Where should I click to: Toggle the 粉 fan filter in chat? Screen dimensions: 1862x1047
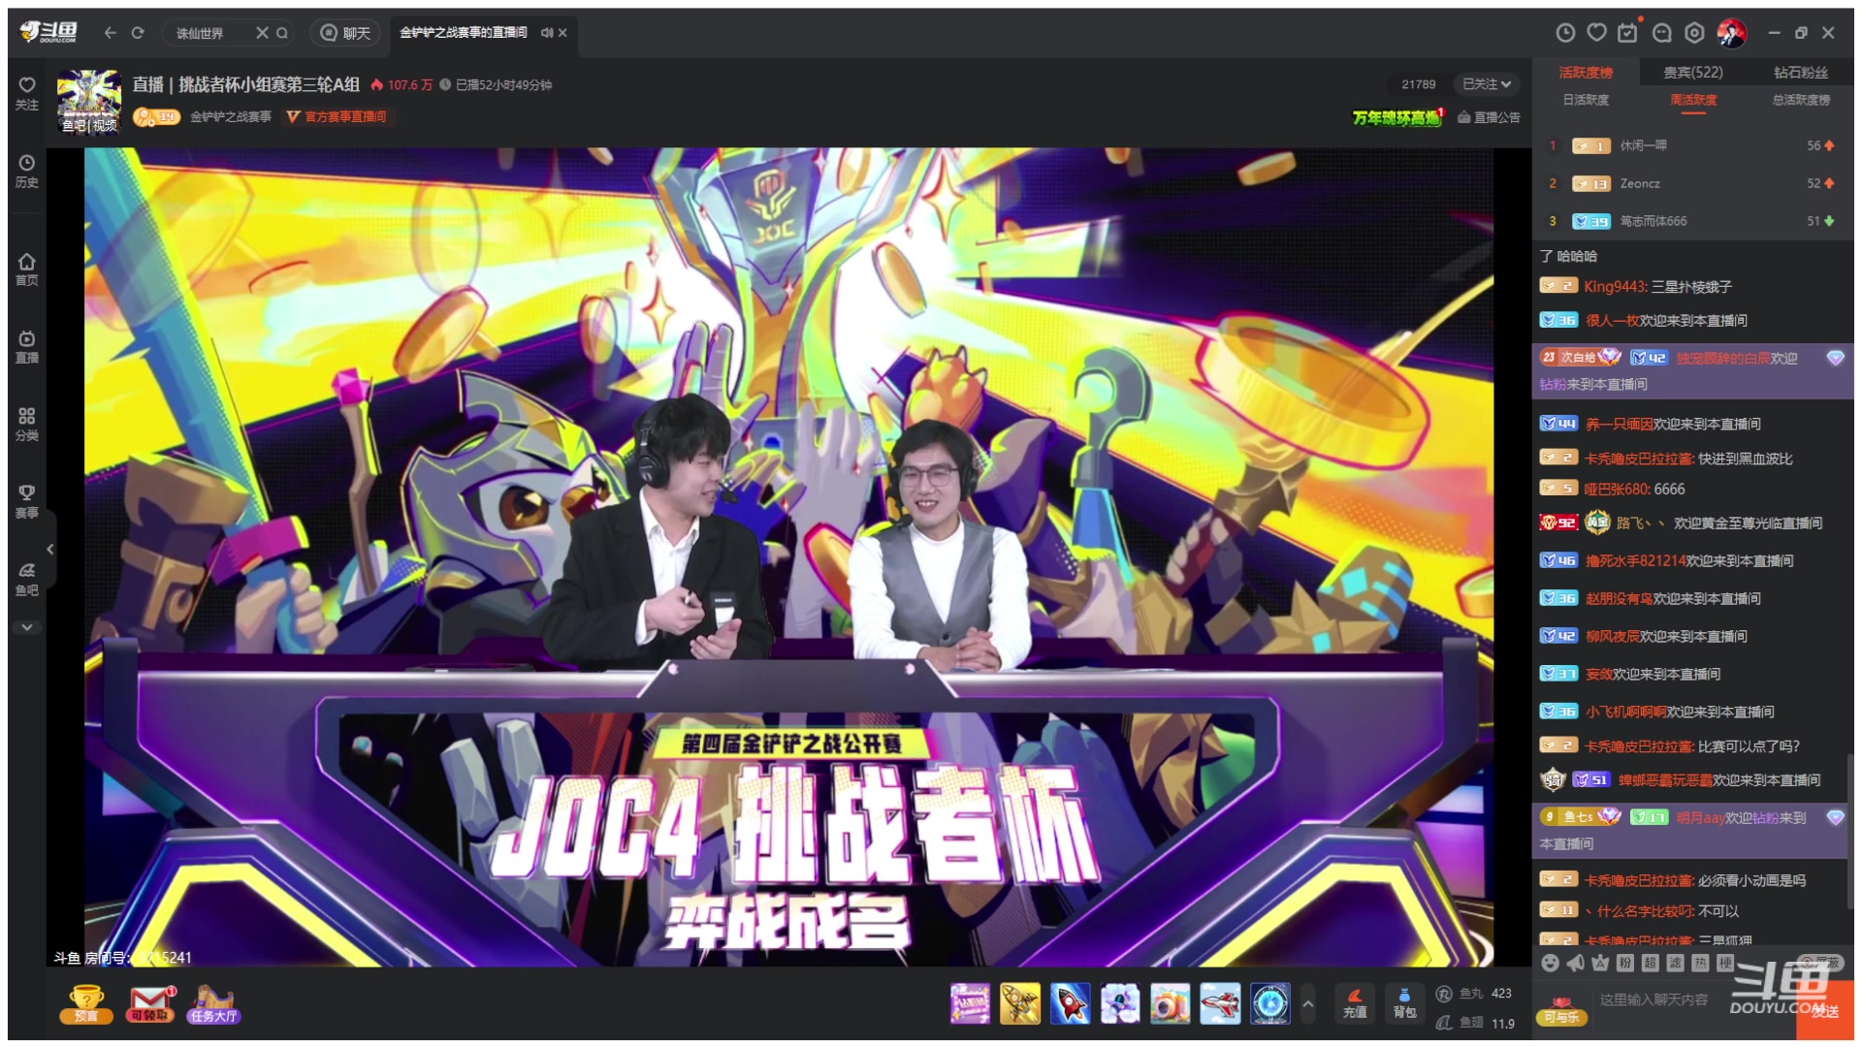point(1625,963)
